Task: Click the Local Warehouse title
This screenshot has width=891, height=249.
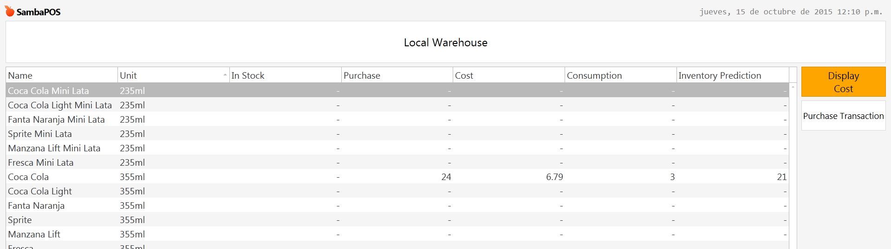Action: tap(446, 43)
